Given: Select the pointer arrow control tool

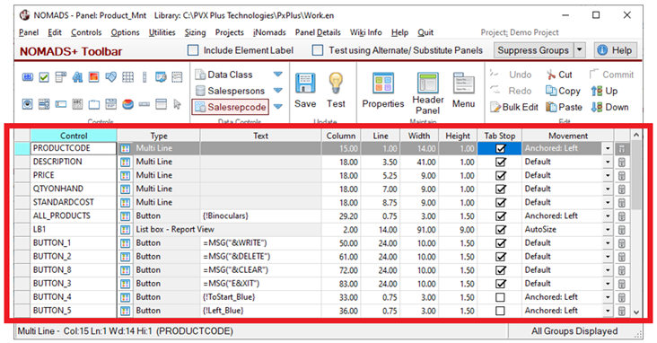Looking at the screenshot, I should (x=177, y=104).
